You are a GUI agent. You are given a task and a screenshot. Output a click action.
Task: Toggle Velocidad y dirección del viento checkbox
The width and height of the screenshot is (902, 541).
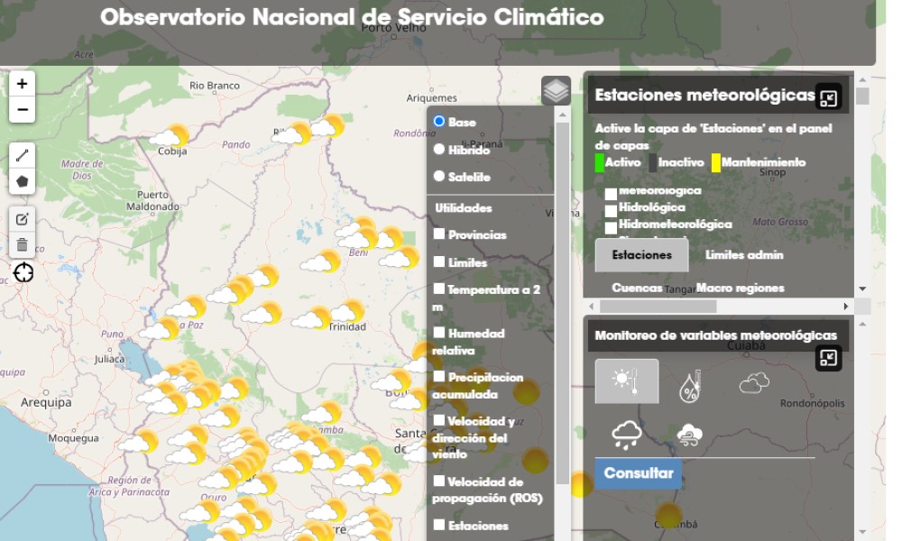(x=439, y=420)
